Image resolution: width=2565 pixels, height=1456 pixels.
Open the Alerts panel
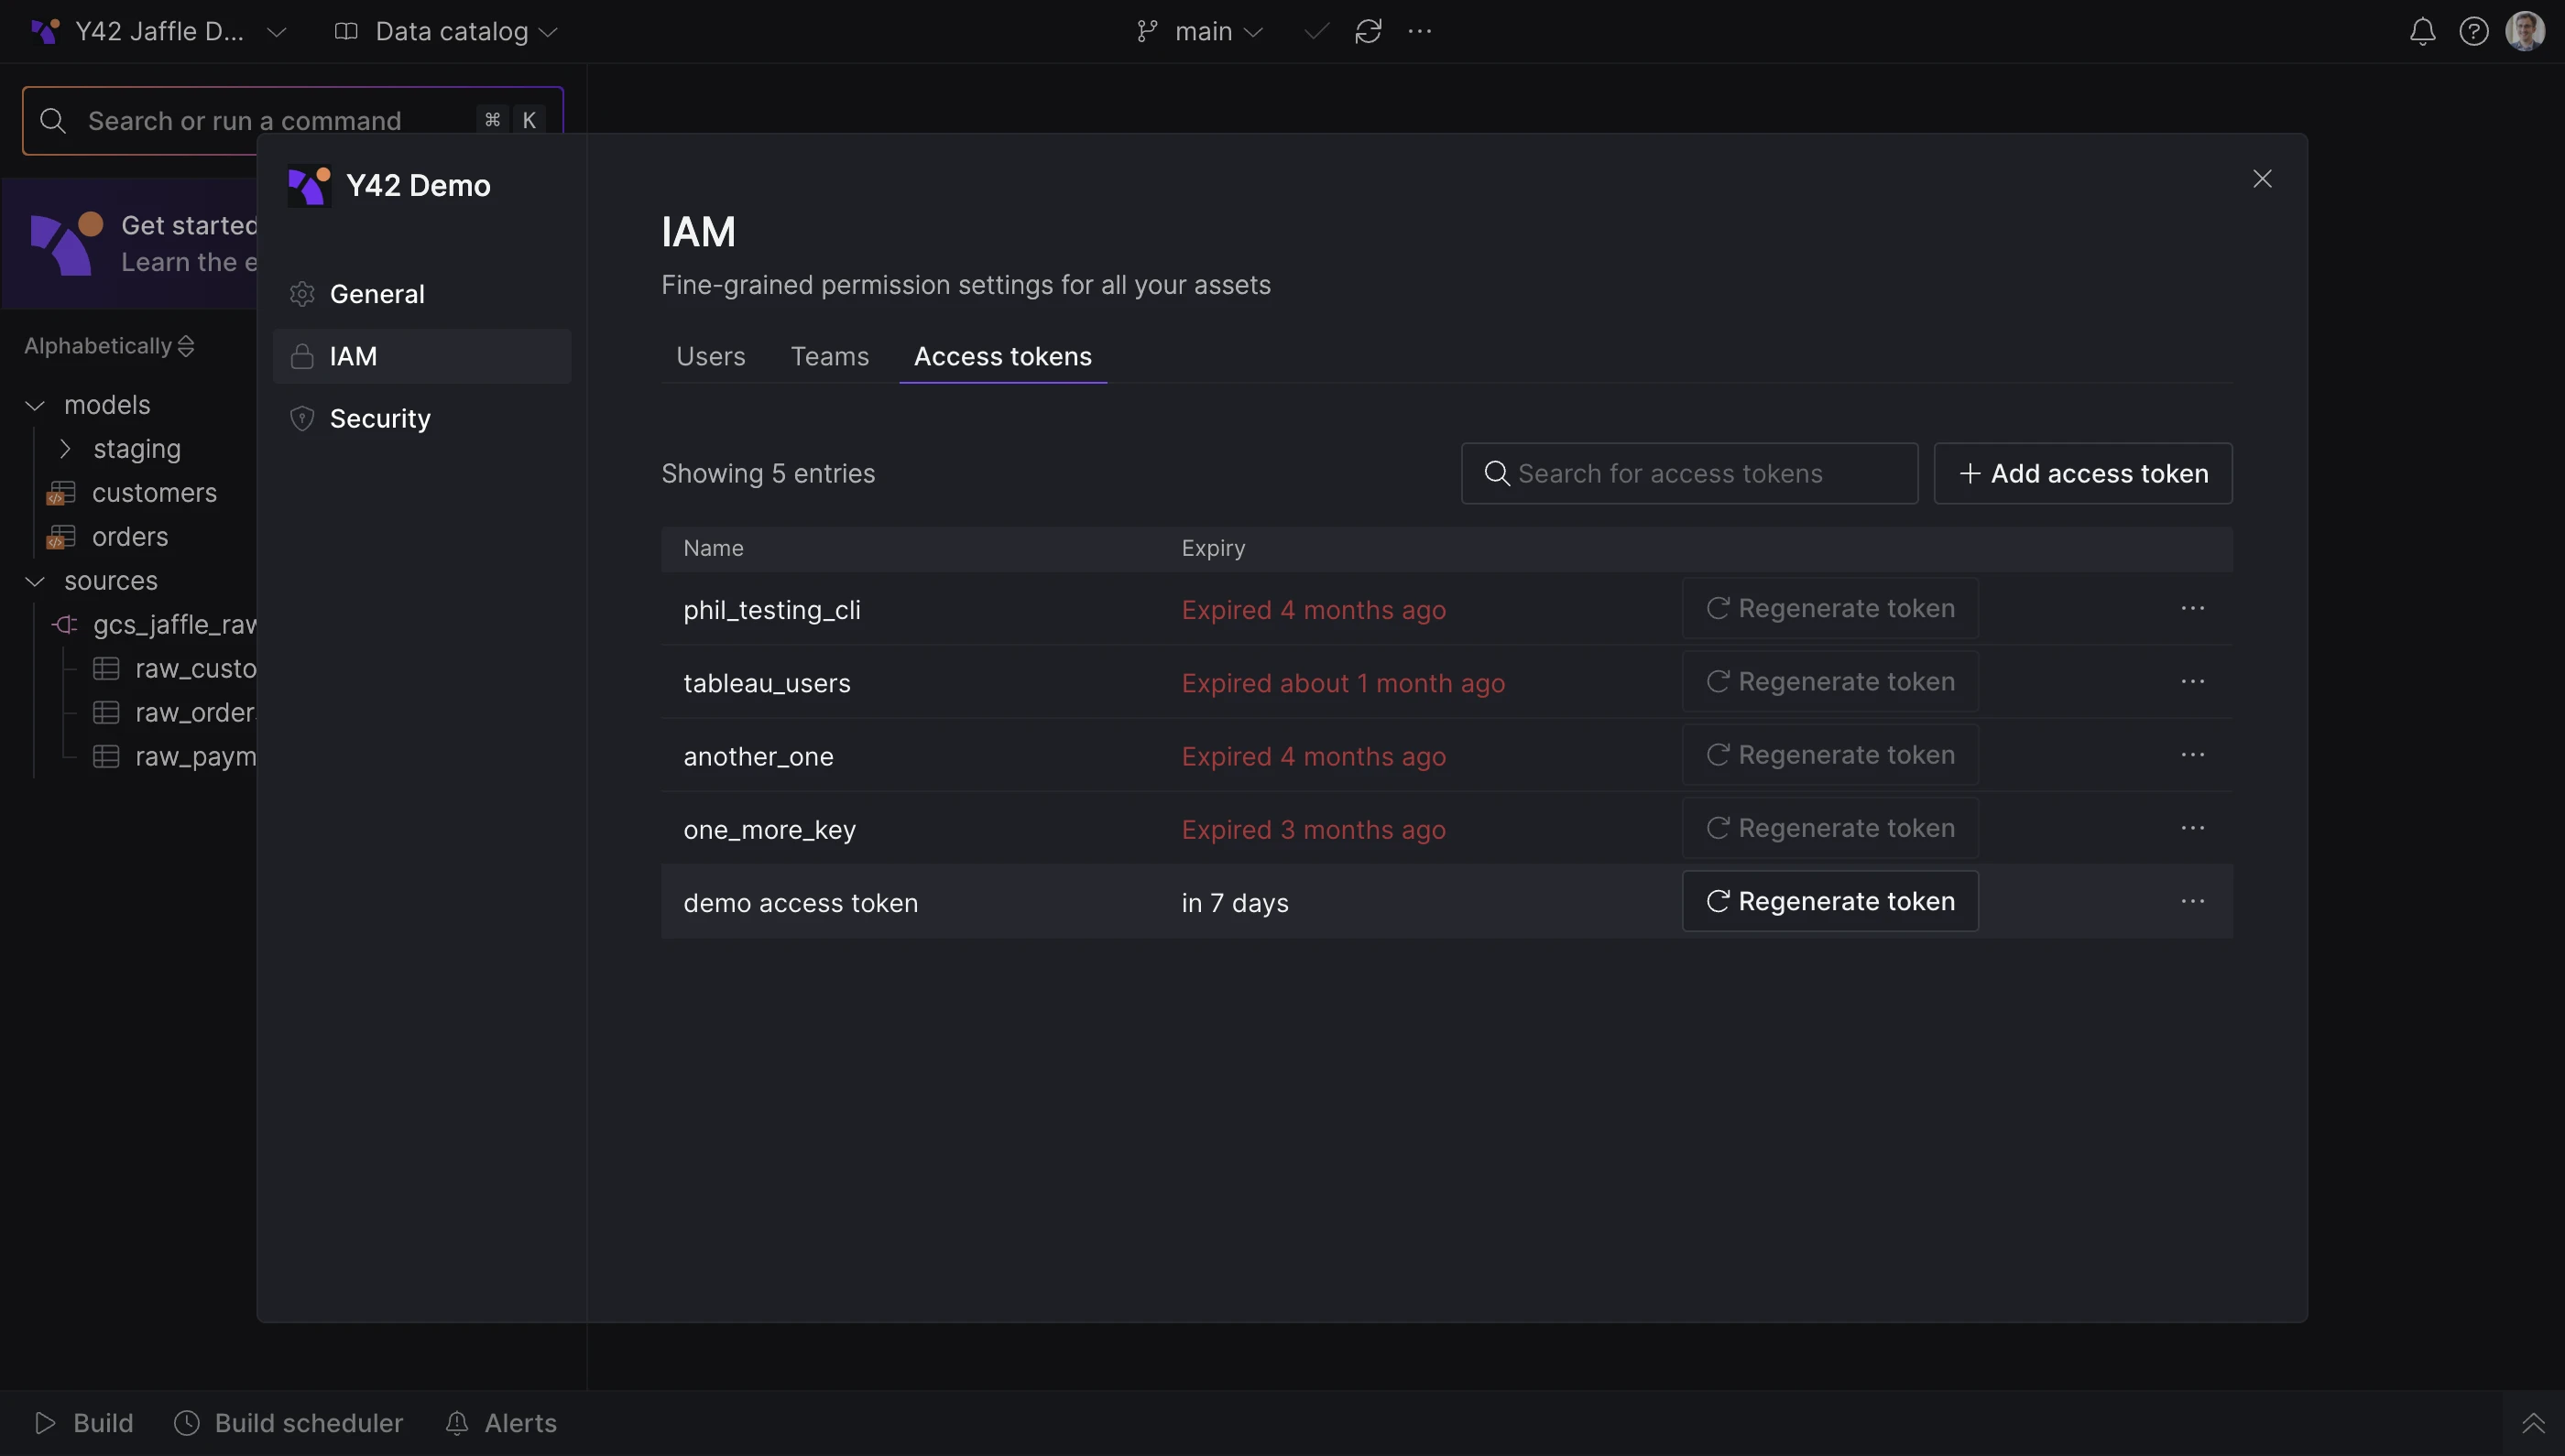point(501,1421)
